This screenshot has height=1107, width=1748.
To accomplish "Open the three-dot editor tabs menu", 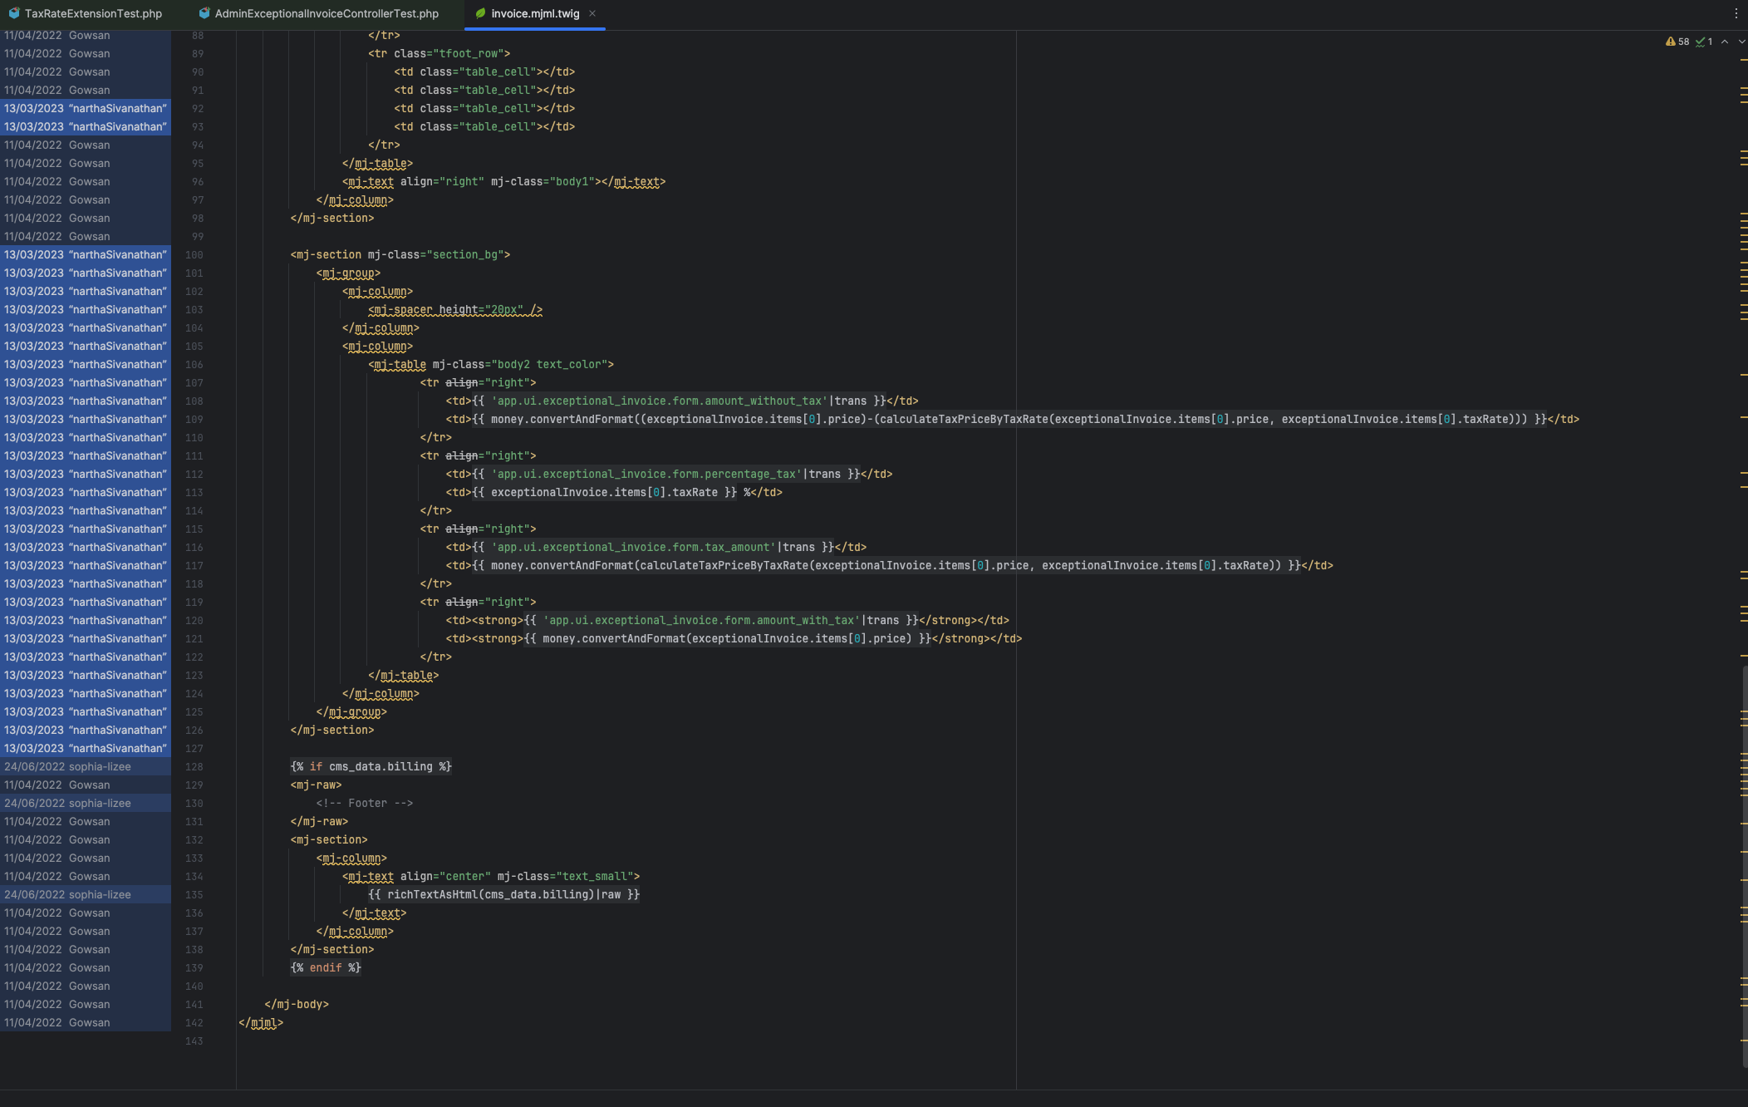I will (1736, 13).
